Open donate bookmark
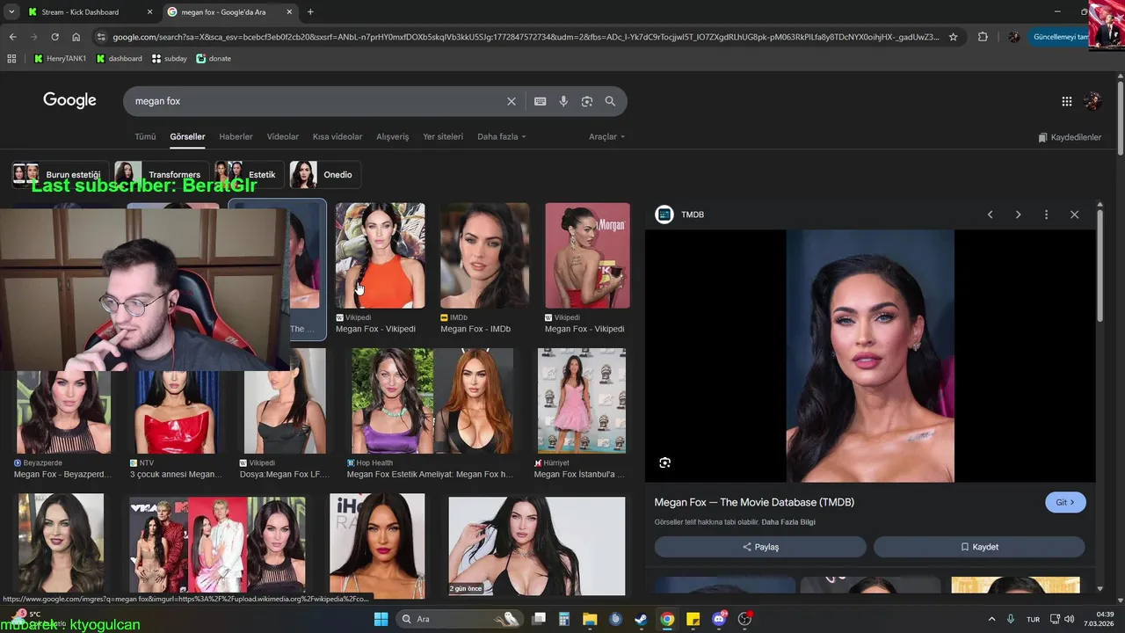Screen dimensions: 1125x633 tap(214, 58)
